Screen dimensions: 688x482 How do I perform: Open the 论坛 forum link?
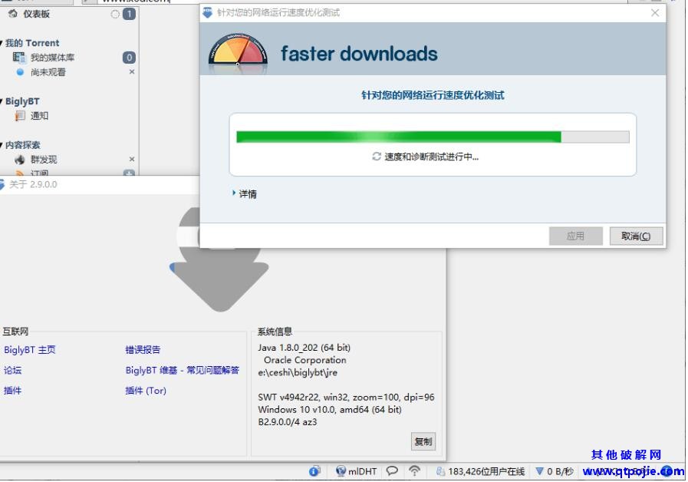(x=13, y=370)
